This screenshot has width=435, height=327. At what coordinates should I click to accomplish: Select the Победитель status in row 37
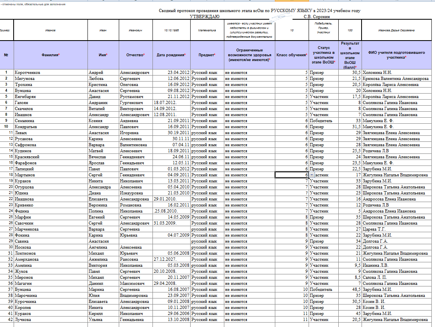pyautogui.click(x=321, y=290)
